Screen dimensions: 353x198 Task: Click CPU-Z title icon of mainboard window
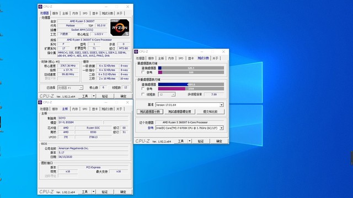[x=40, y=102]
